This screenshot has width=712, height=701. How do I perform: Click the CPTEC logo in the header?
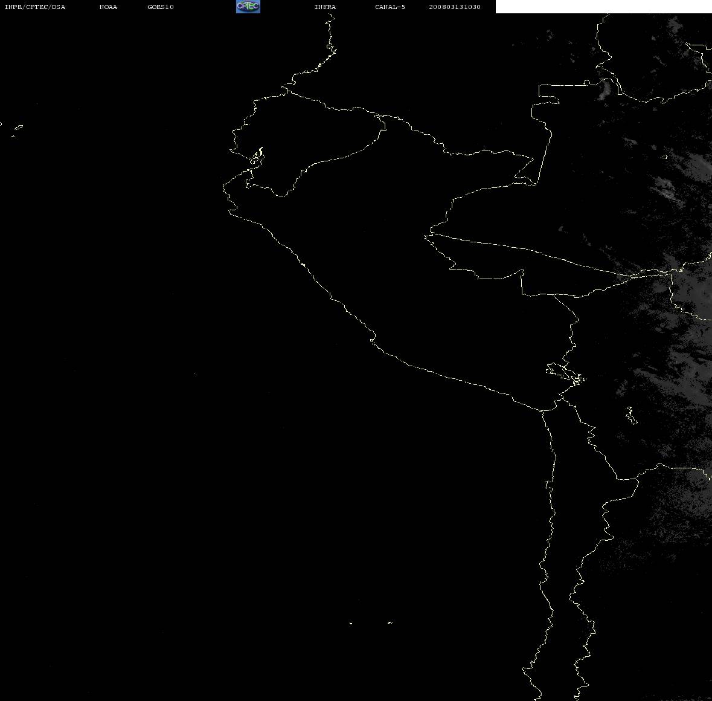[248, 7]
